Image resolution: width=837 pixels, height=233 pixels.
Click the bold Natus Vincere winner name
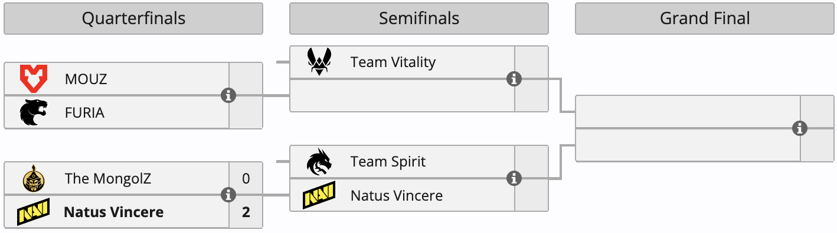(x=113, y=212)
